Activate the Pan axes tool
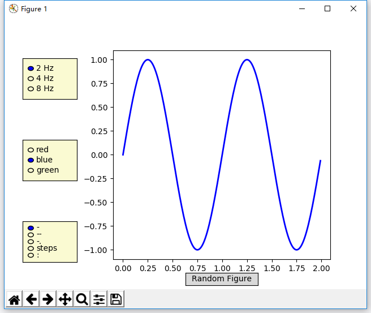Screen dimensions: 371x313 [x=65, y=299]
